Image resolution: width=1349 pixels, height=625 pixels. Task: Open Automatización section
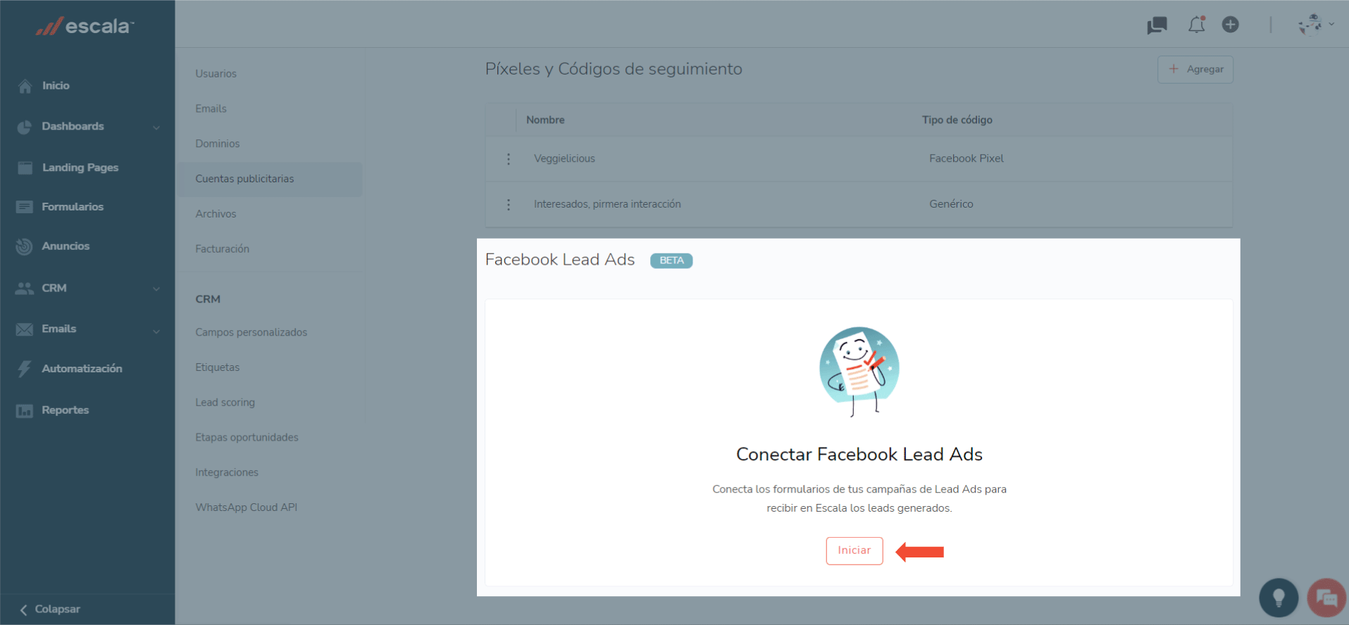(82, 369)
